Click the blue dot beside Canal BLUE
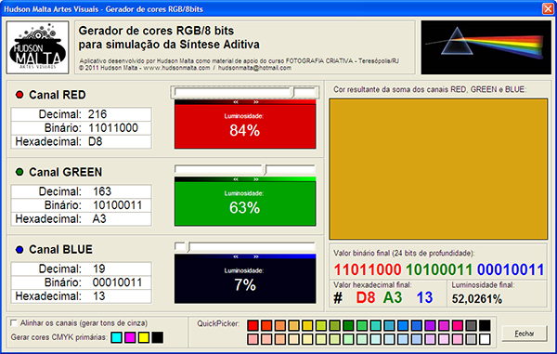 [x=19, y=250]
